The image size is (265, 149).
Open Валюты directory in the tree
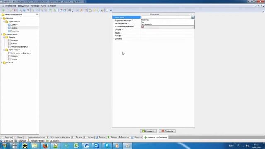click(14, 41)
